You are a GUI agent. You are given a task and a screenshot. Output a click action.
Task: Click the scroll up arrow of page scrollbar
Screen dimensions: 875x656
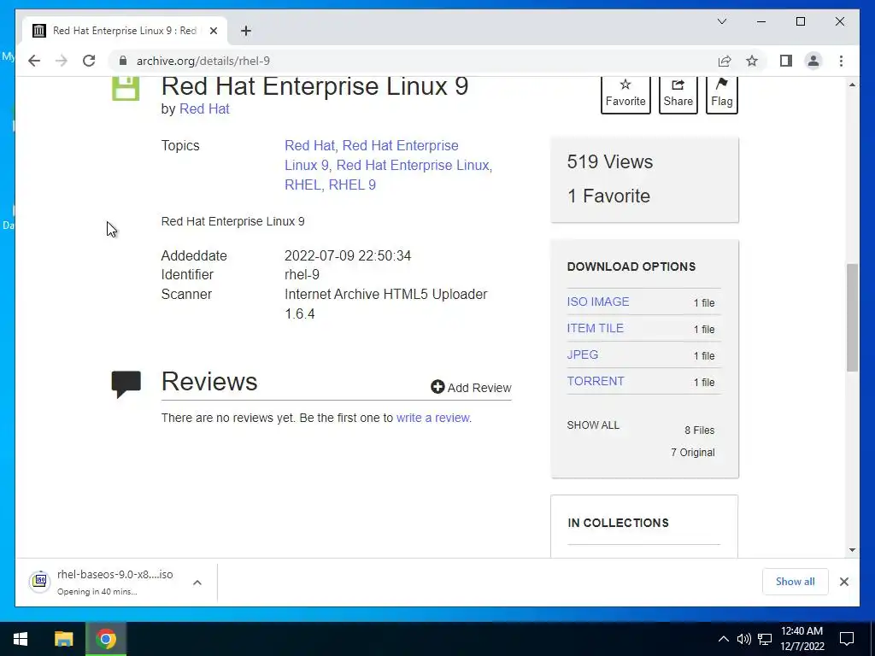coord(852,85)
